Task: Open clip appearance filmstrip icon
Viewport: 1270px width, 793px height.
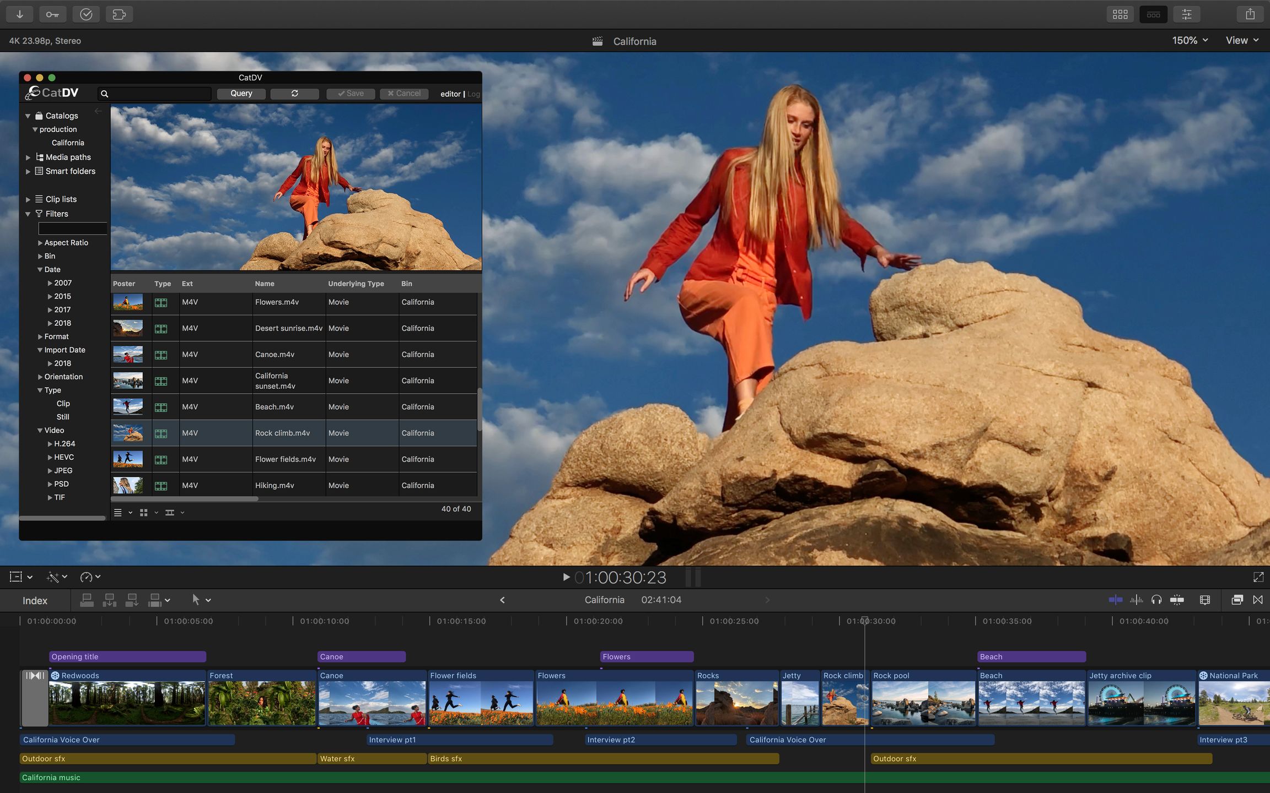Action: (x=1205, y=600)
